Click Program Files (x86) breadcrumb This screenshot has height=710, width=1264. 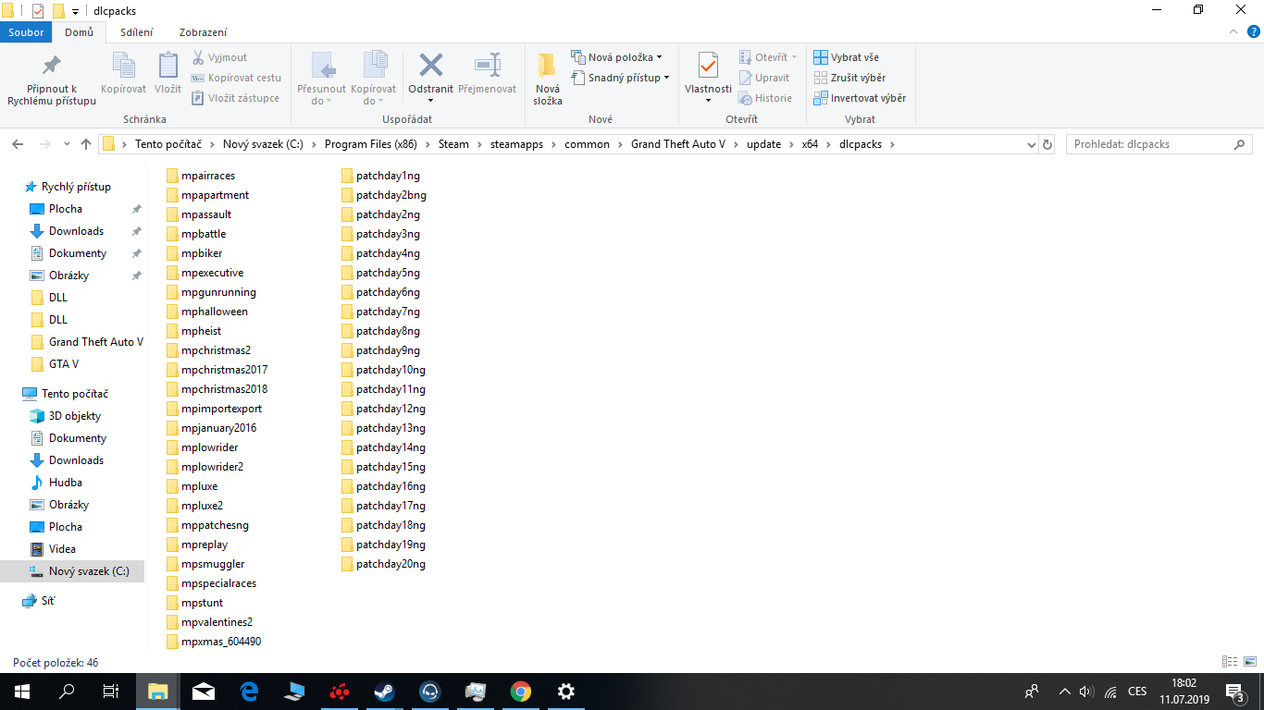click(371, 144)
